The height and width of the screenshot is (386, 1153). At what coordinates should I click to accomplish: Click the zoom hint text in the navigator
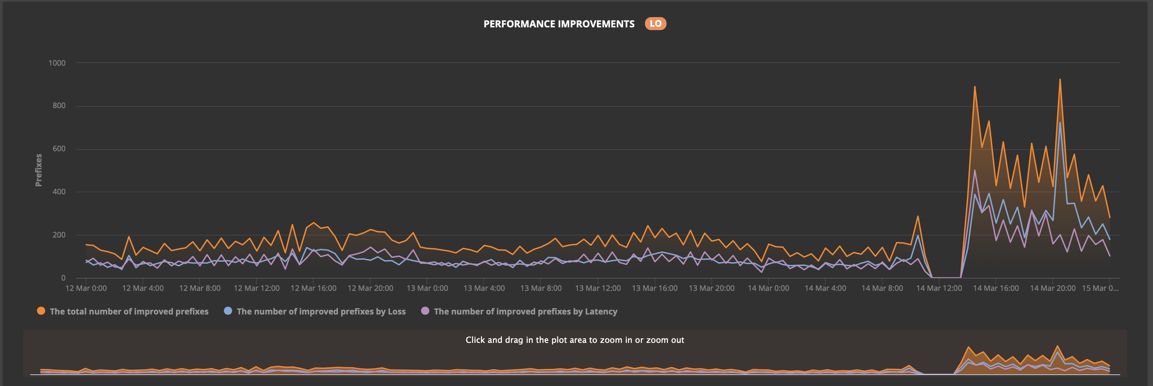pyautogui.click(x=575, y=340)
